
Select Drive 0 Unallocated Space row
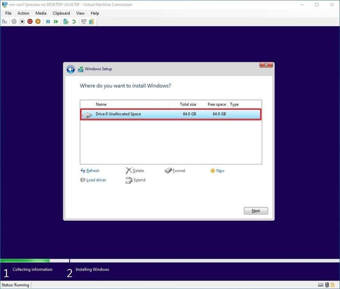(171, 114)
